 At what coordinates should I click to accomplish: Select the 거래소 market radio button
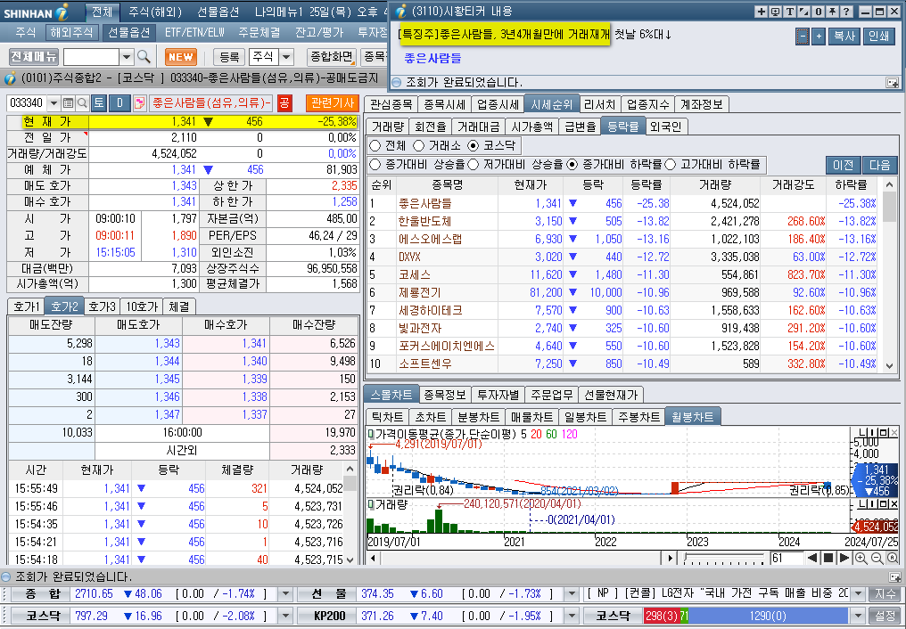418,145
